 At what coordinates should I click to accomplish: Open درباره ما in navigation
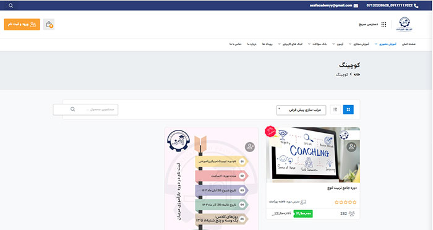click(x=252, y=44)
